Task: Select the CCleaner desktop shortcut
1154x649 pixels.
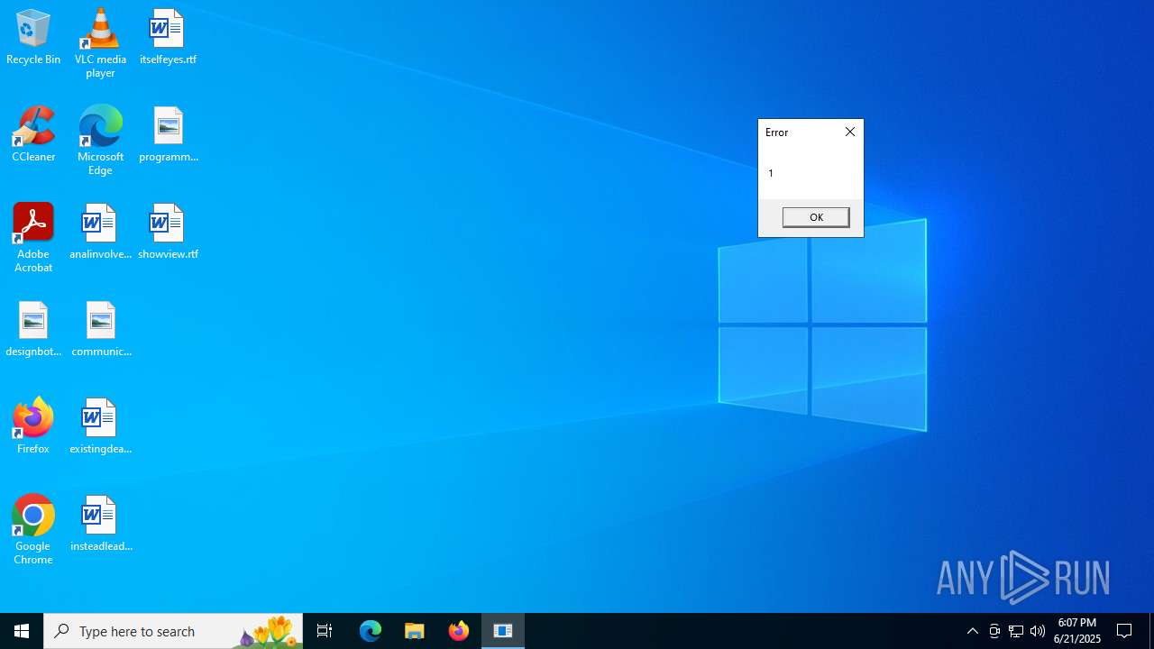Action: tap(33, 135)
